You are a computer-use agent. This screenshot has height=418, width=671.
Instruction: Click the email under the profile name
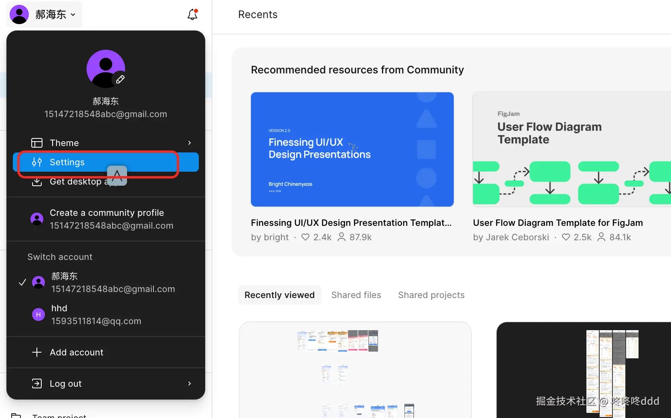click(x=106, y=114)
